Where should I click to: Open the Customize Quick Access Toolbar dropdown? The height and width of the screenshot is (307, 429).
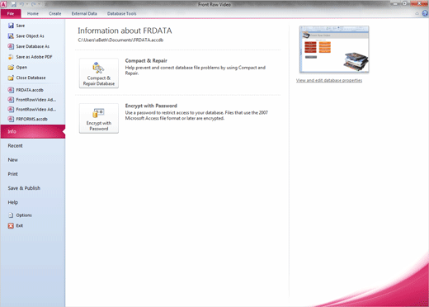click(45, 4)
